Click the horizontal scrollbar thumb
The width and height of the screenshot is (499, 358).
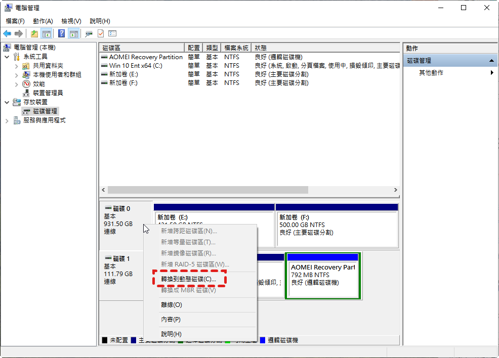pyautogui.click(x=208, y=190)
